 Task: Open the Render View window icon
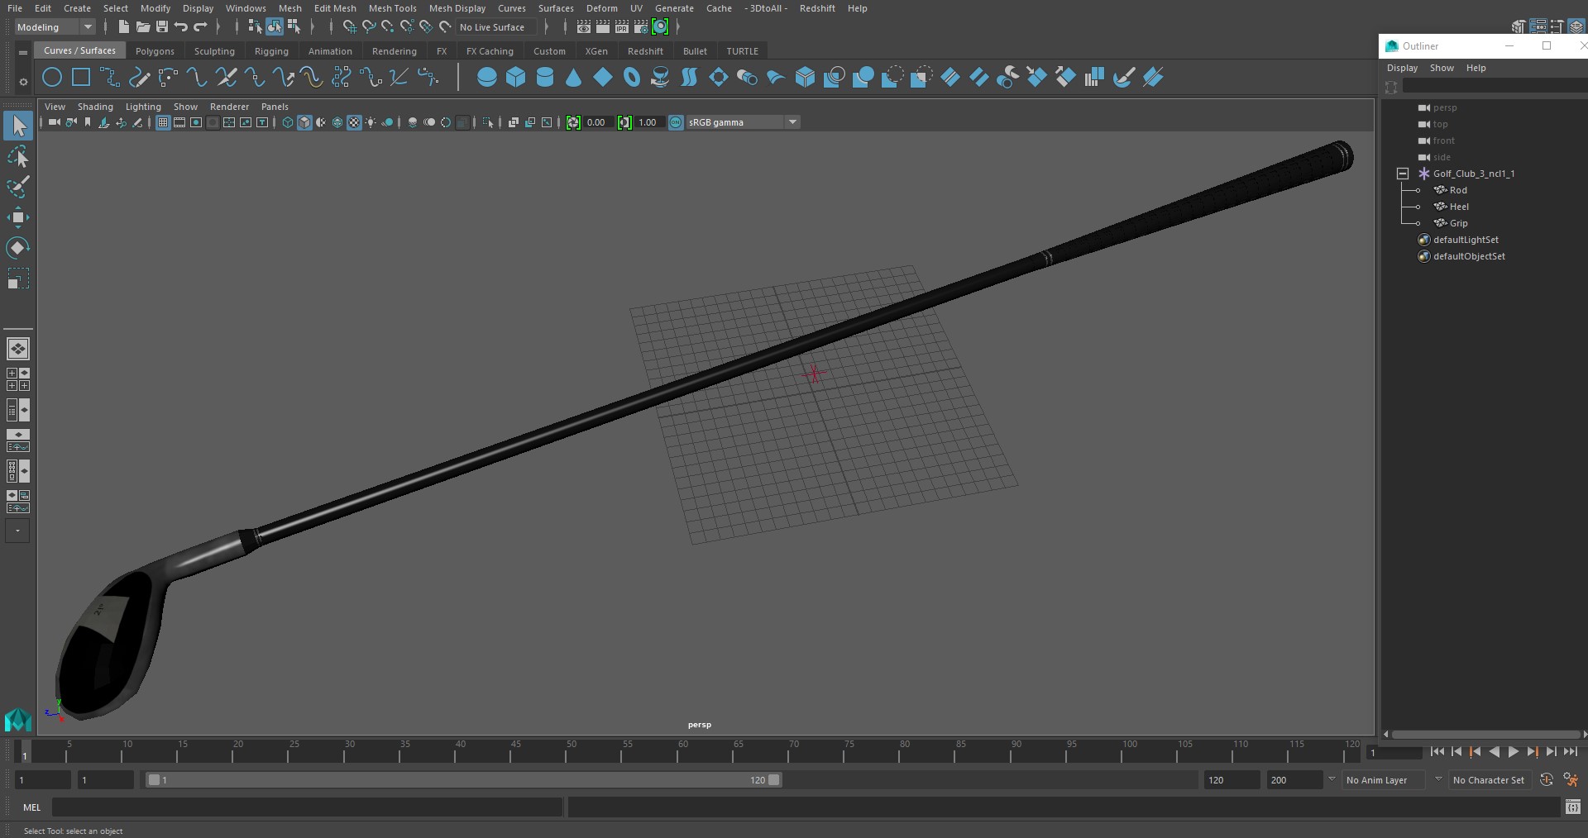(583, 27)
